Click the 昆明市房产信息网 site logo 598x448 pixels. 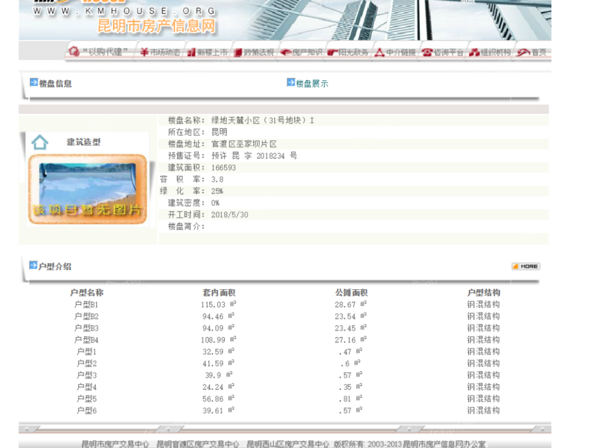click(x=156, y=26)
